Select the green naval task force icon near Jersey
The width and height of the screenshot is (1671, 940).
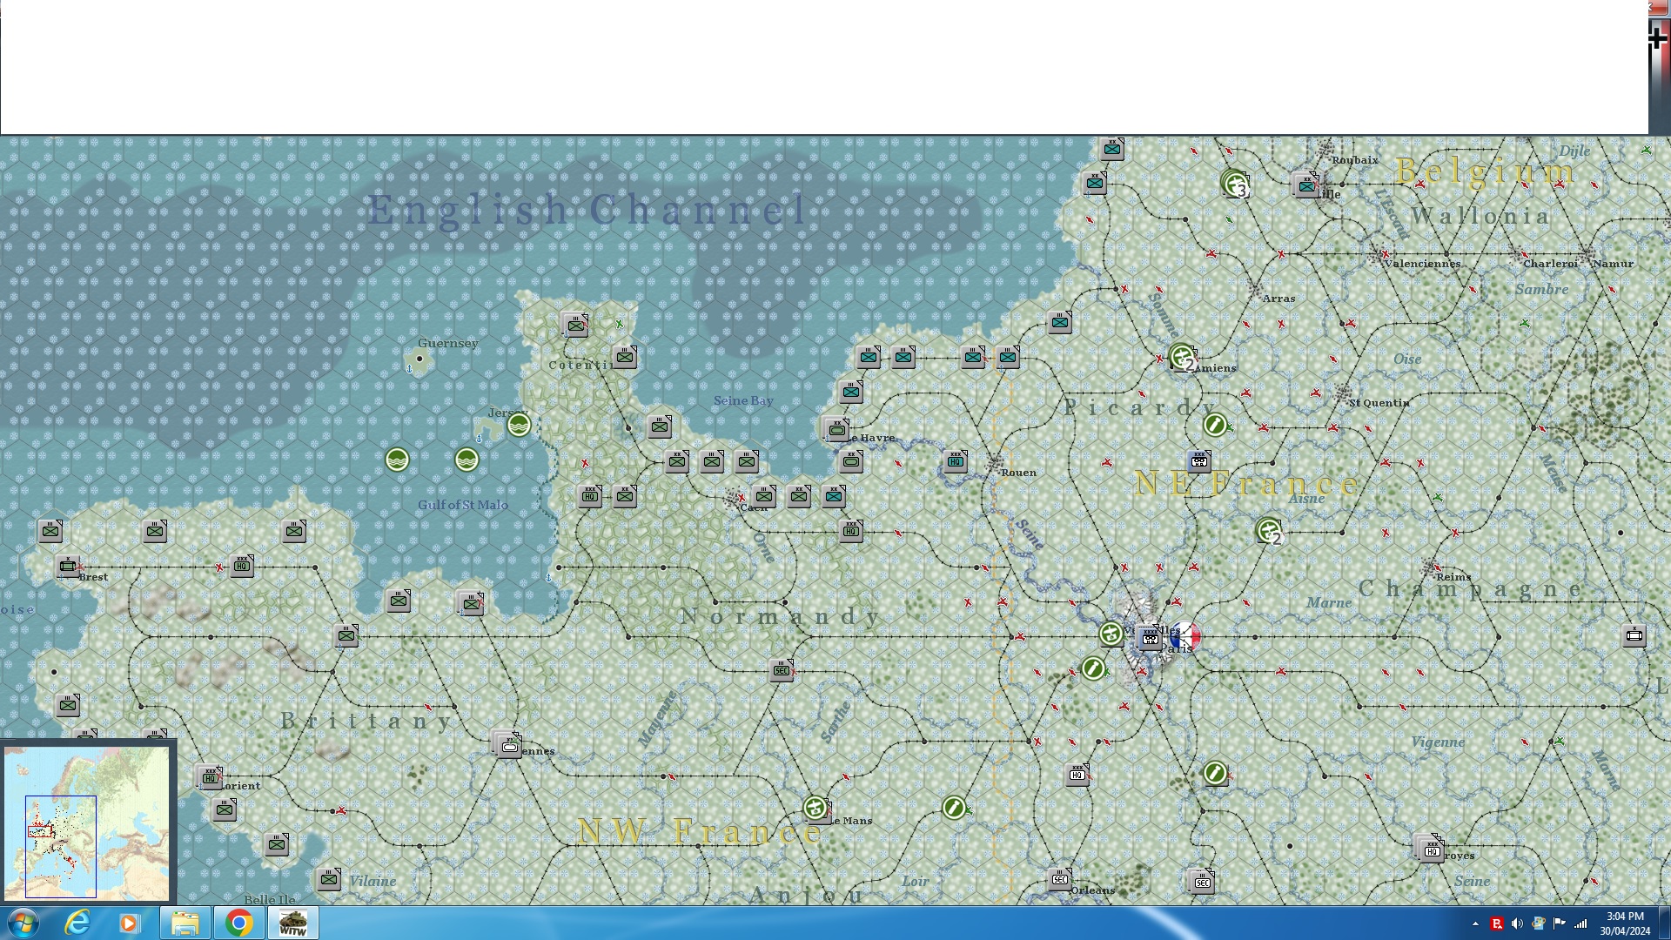click(520, 426)
